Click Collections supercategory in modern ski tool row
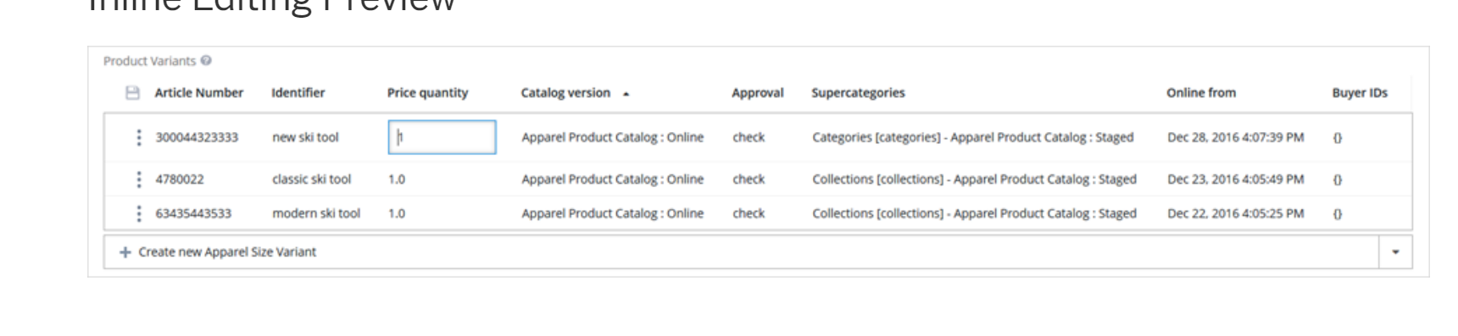This screenshot has width=1458, height=336. [974, 213]
